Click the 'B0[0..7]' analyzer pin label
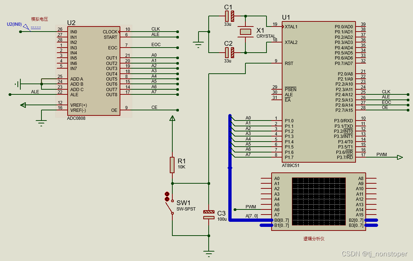 (x=281, y=220)
